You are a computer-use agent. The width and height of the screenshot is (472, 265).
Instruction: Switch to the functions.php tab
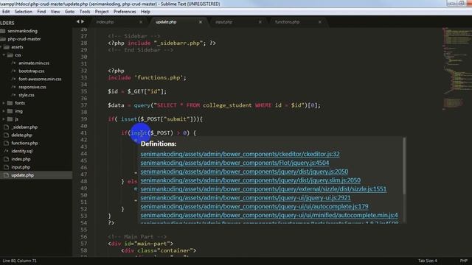click(x=287, y=22)
